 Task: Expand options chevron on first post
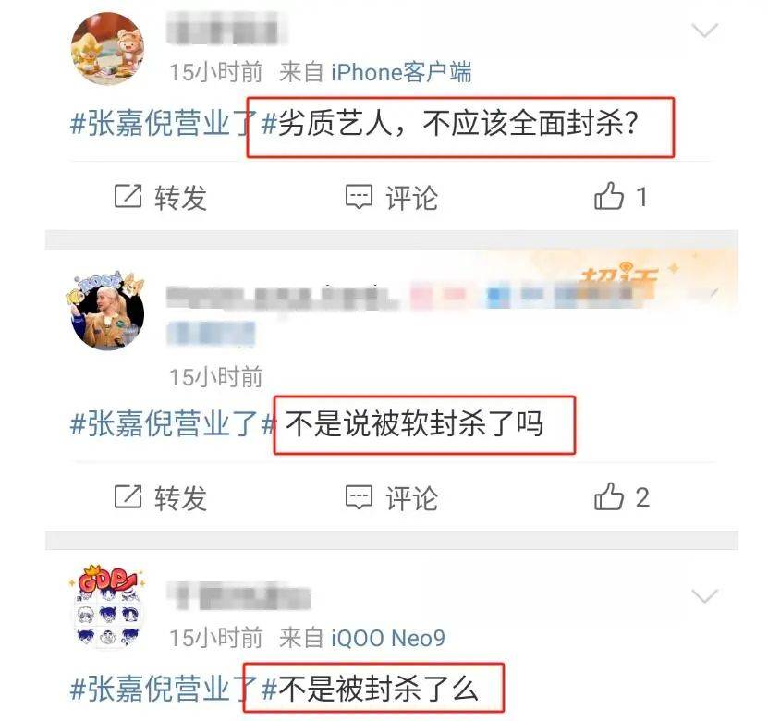(x=705, y=31)
